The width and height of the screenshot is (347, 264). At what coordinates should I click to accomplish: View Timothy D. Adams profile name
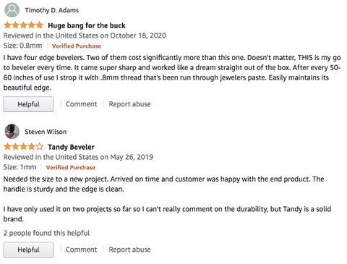point(52,10)
